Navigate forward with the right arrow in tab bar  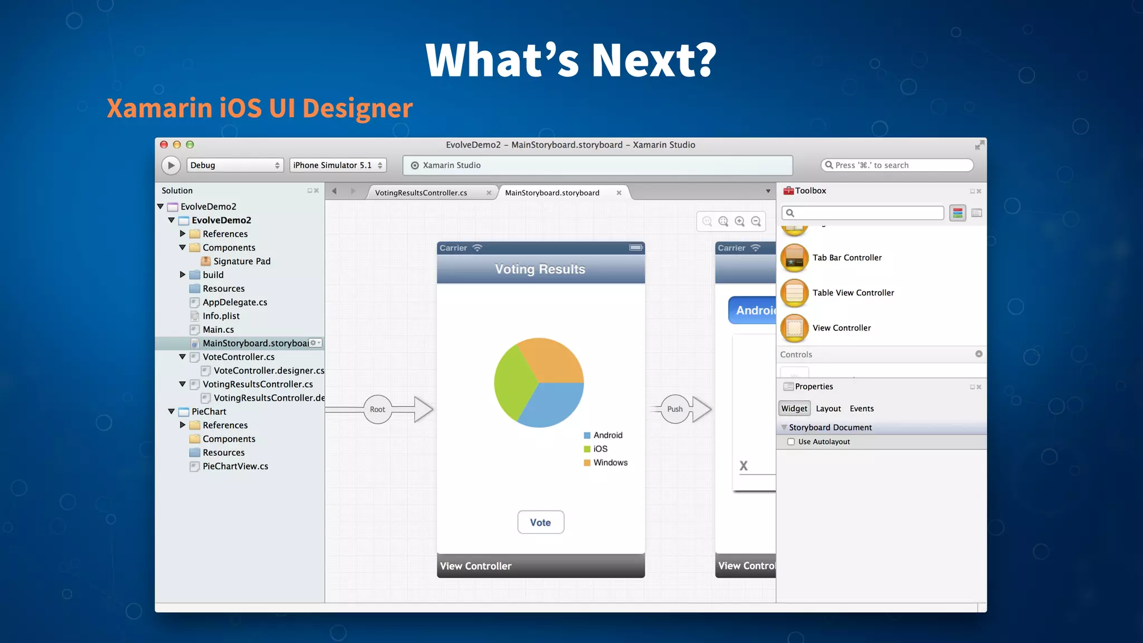[353, 191]
